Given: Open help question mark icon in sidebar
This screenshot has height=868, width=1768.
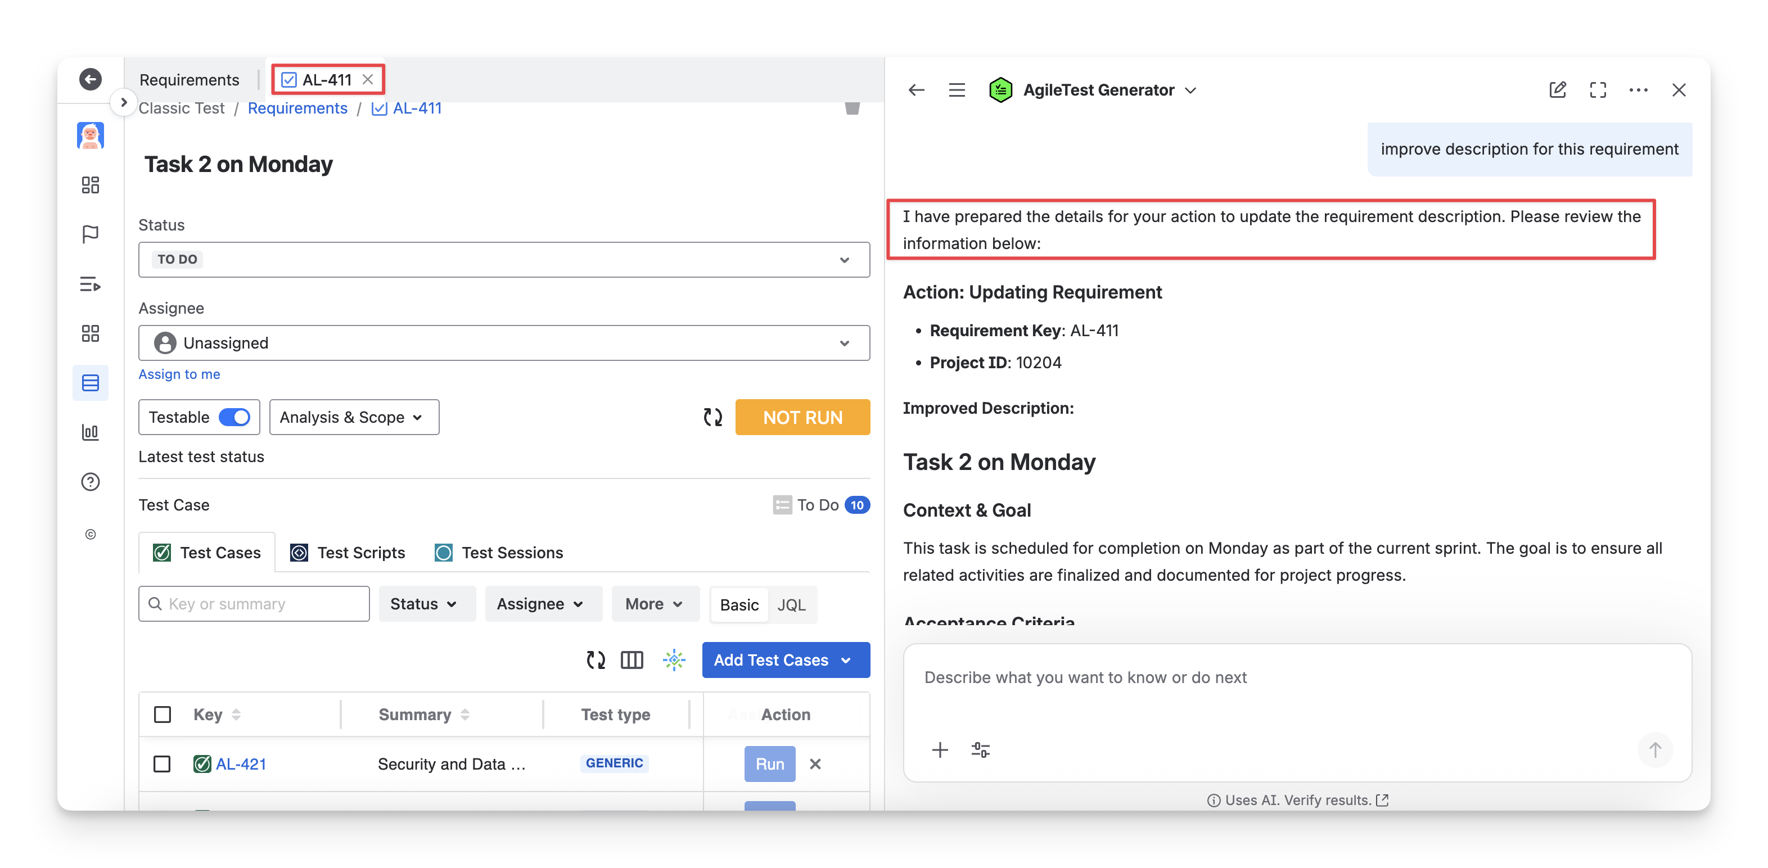Looking at the screenshot, I should point(90,482).
